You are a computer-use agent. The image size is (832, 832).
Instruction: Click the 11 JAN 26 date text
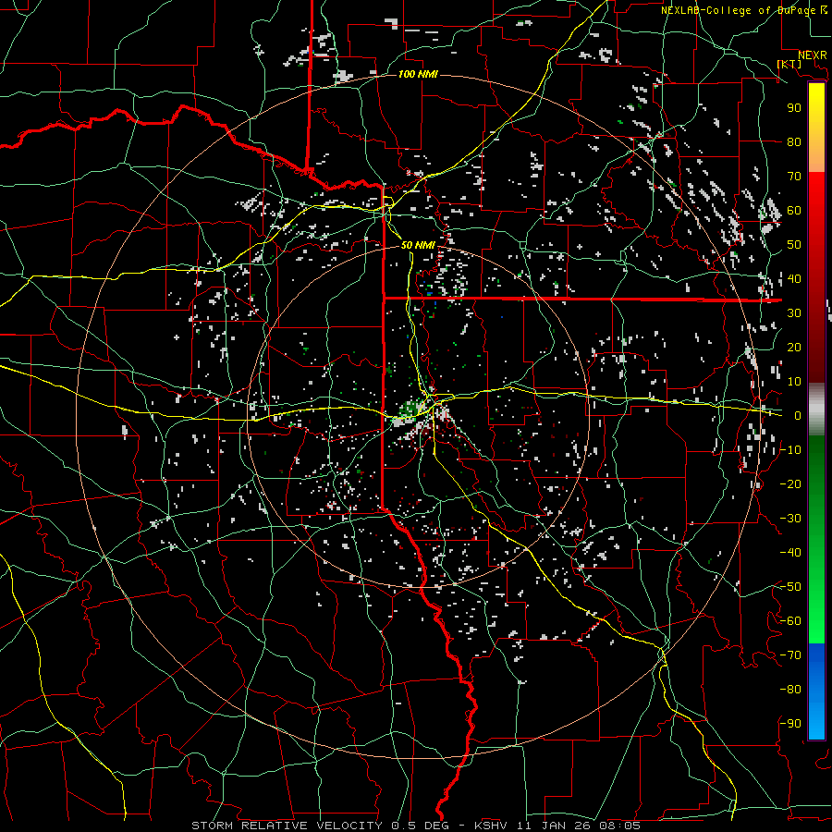coord(554,826)
